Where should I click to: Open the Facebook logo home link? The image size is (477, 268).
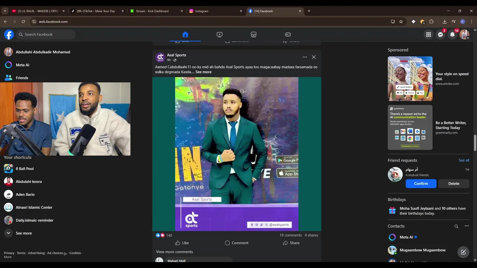pyautogui.click(x=9, y=35)
